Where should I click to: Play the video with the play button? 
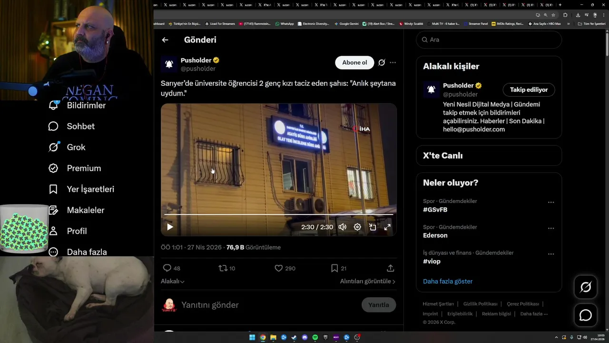(x=170, y=227)
